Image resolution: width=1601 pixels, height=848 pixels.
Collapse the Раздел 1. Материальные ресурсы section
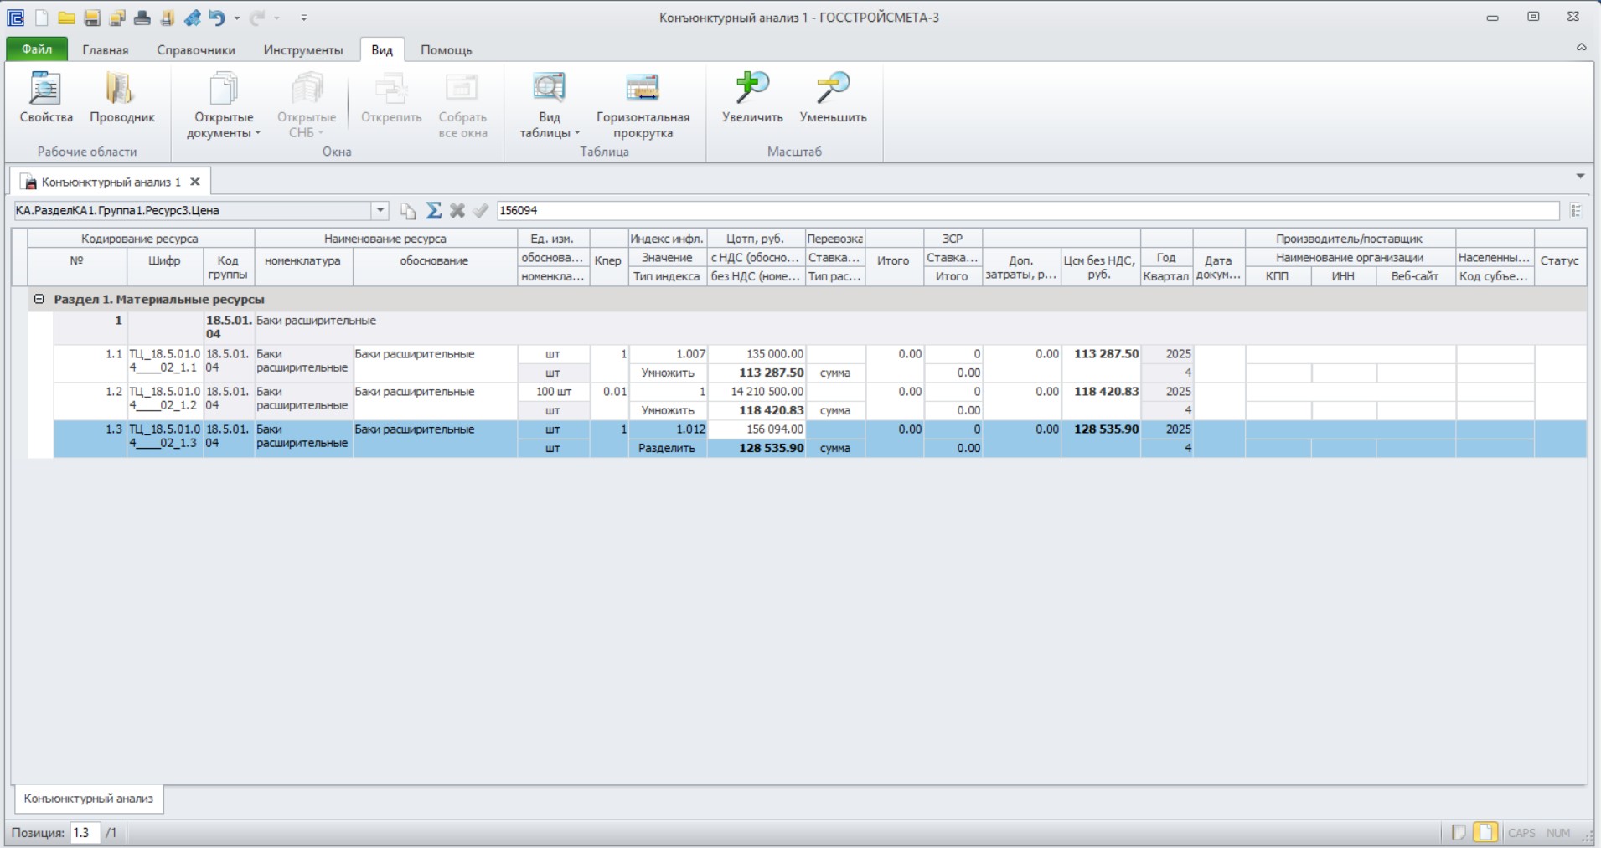tap(39, 299)
